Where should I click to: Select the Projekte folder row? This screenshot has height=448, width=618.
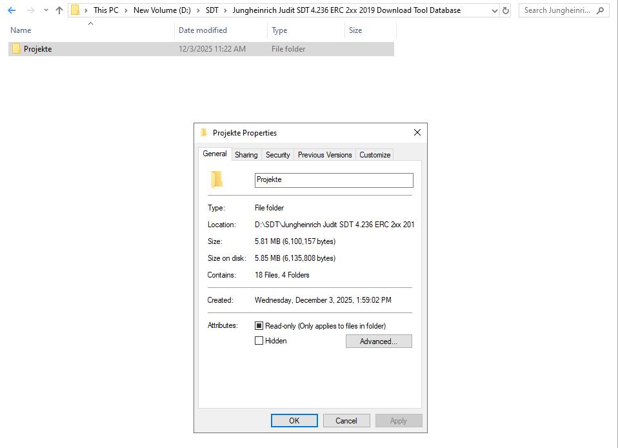coord(201,49)
